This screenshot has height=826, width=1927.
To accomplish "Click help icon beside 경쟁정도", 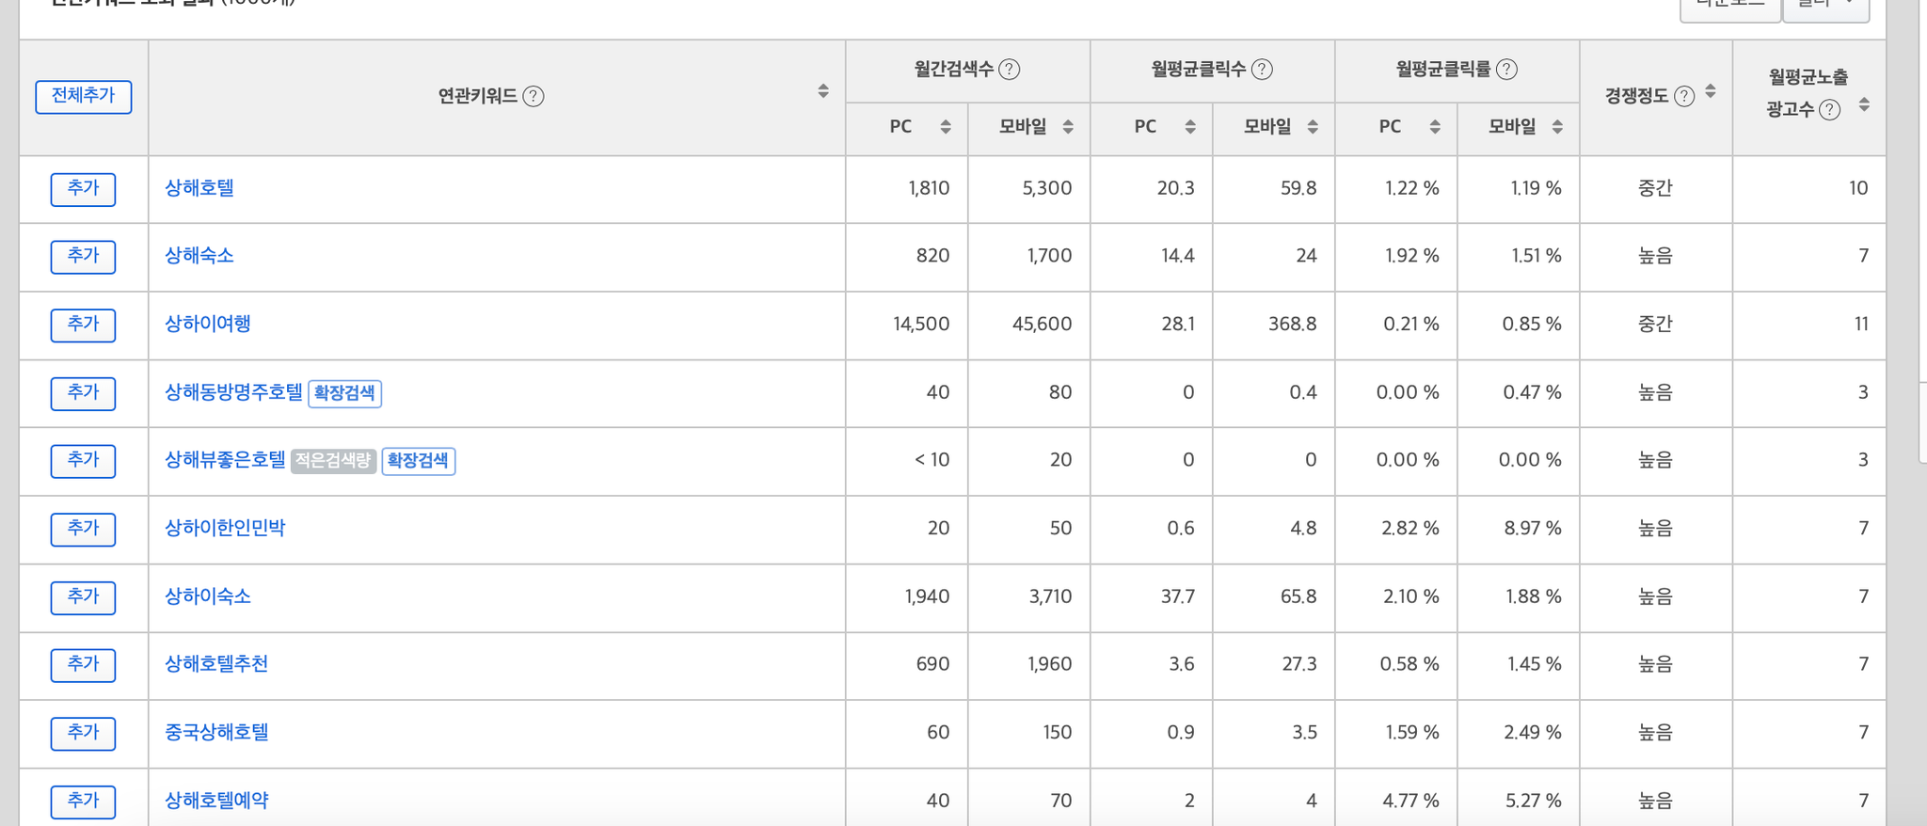I will click(1685, 96).
